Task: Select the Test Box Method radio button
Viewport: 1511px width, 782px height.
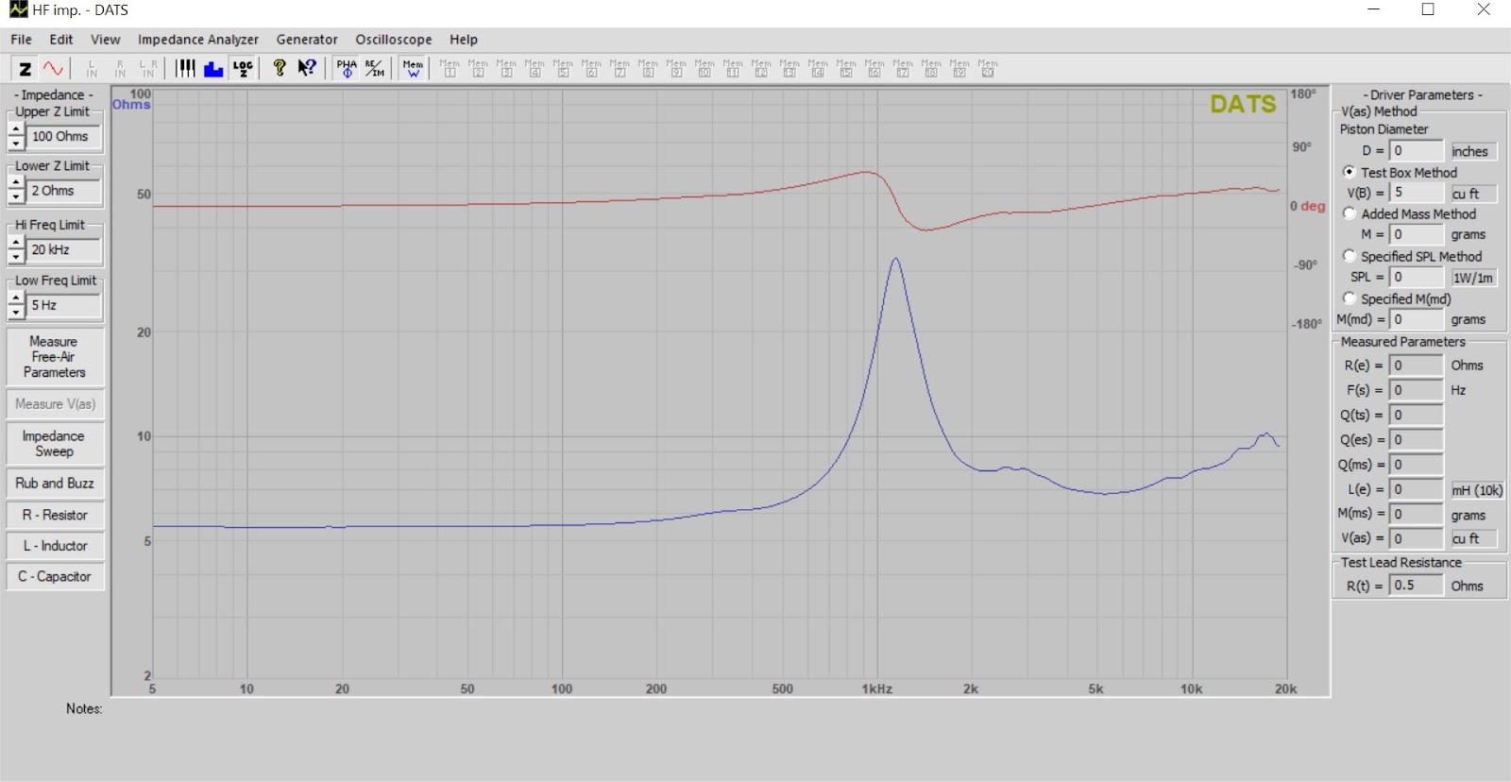Action: point(1350,172)
